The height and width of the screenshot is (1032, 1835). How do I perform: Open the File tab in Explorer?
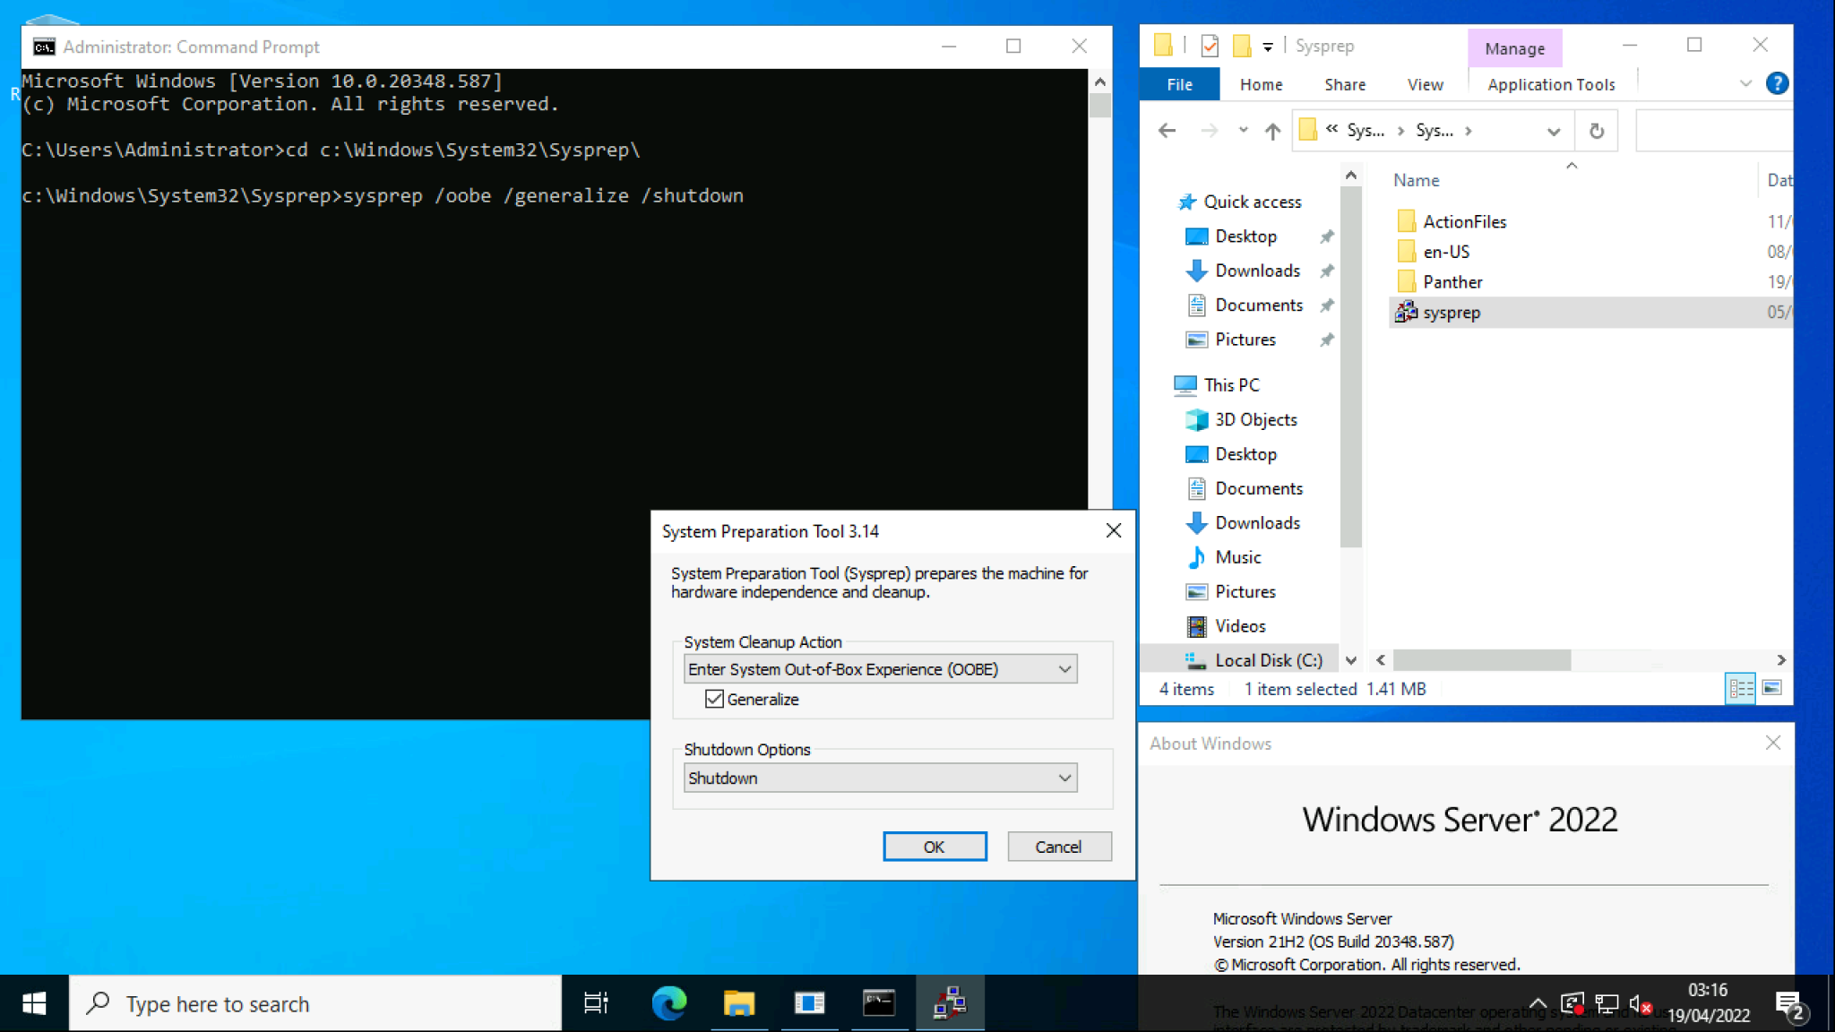(x=1179, y=84)
